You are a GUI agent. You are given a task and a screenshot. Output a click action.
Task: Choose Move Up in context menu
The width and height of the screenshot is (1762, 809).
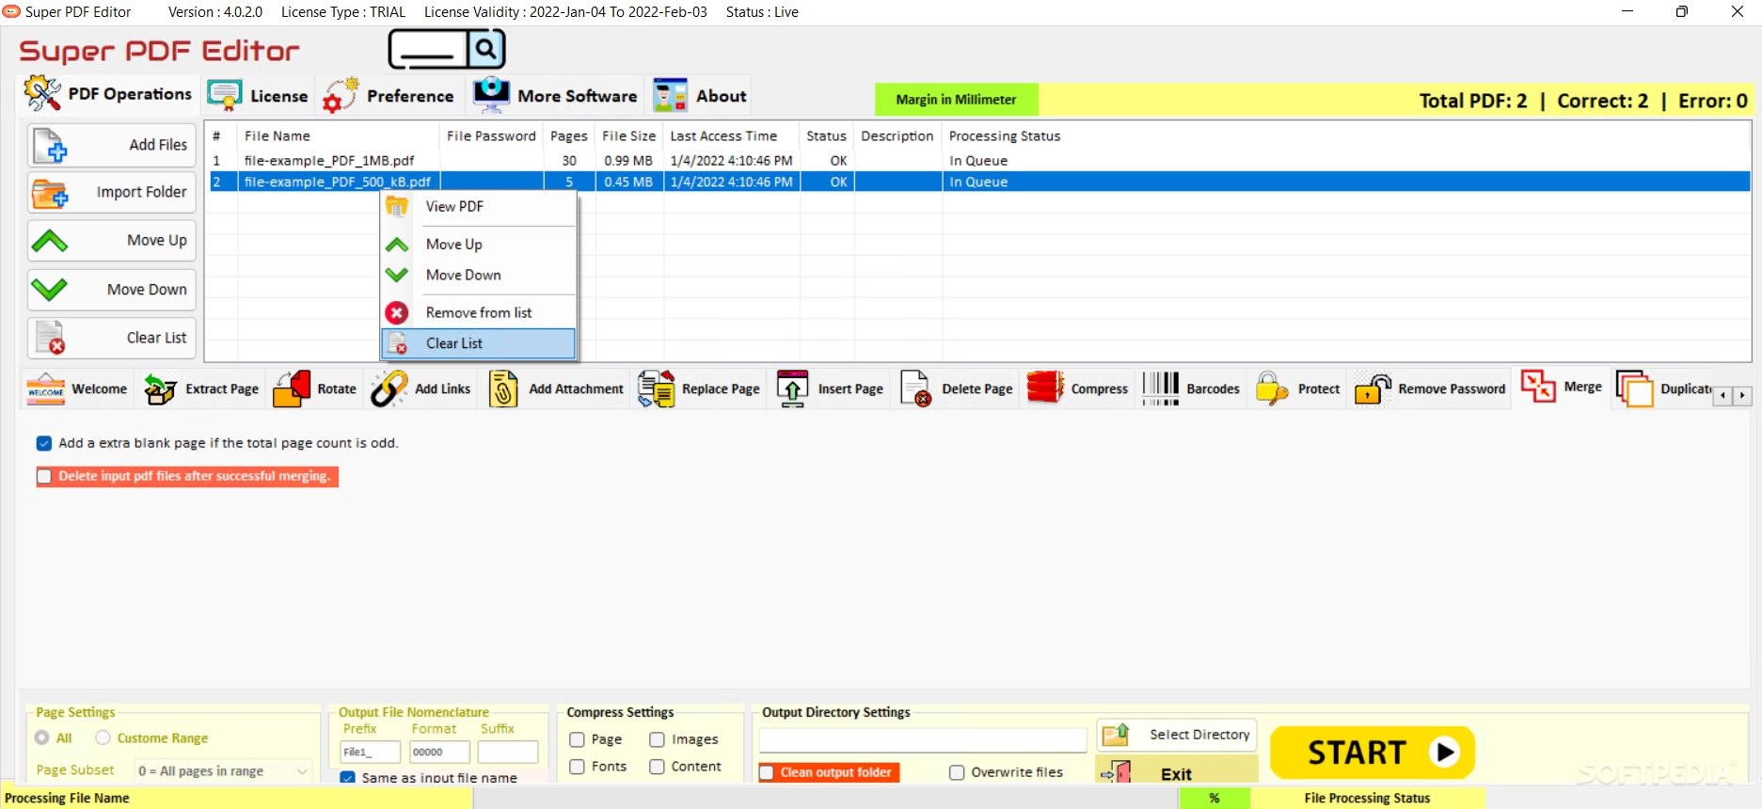[x=478, y=245]
